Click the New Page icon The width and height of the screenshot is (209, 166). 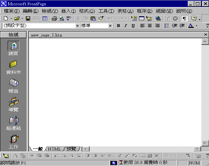point(6,18)
